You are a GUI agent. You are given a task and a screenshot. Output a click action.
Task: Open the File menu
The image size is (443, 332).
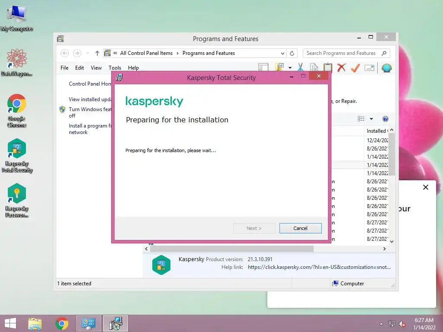click(x=64, y=68)
